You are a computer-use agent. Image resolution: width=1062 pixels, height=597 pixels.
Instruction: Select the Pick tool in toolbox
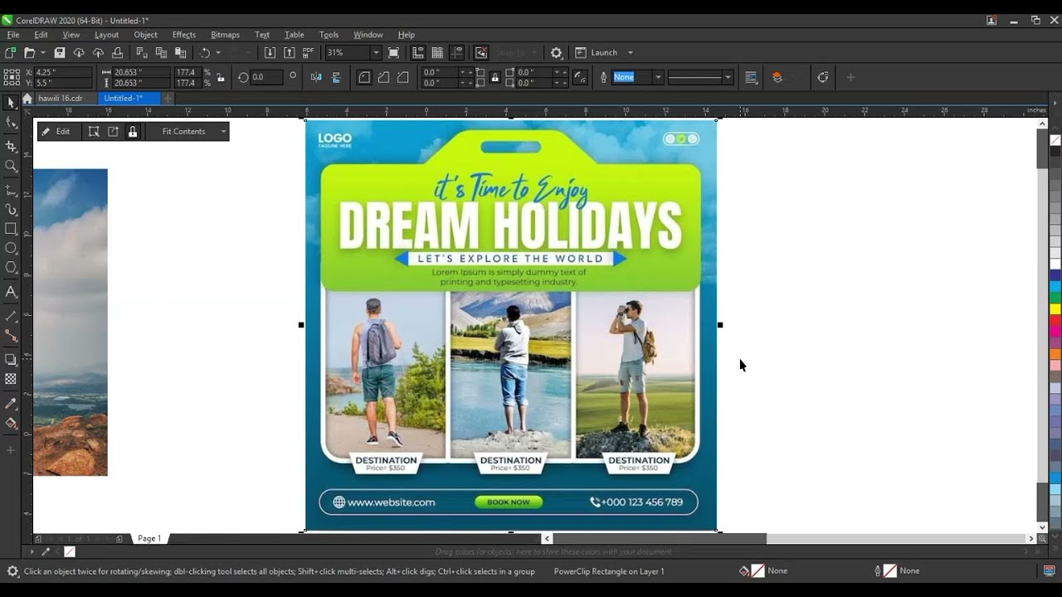pyautogui.click(x=11, y=103)
